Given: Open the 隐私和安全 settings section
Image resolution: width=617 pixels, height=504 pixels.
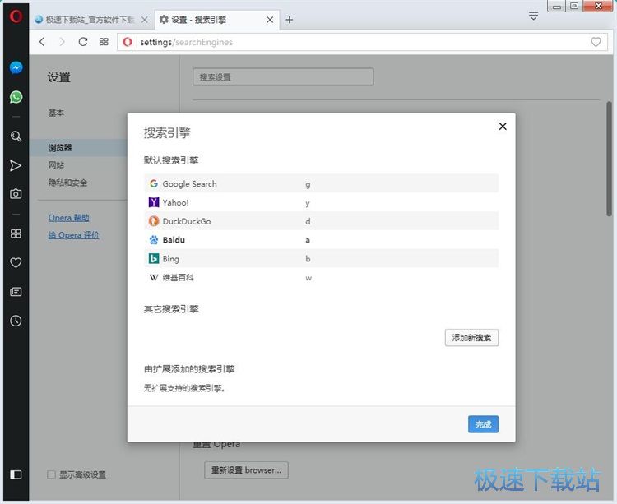Looking at the screenshot, I should (67, 183).
